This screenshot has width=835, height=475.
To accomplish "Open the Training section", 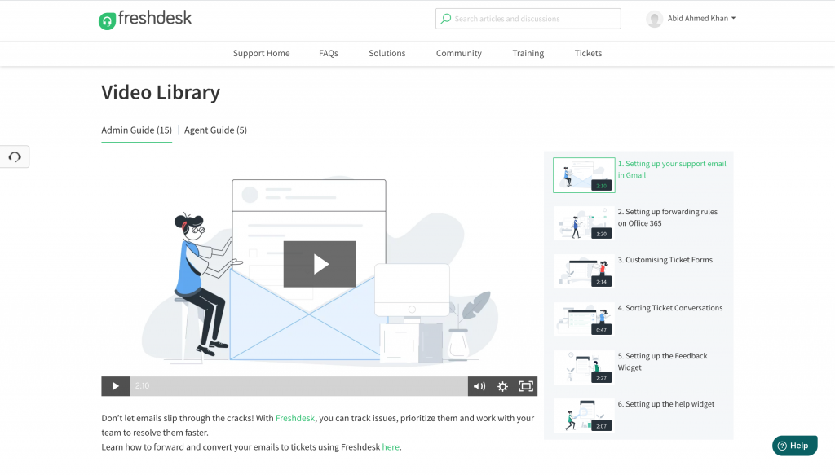I will pos(528,53).
